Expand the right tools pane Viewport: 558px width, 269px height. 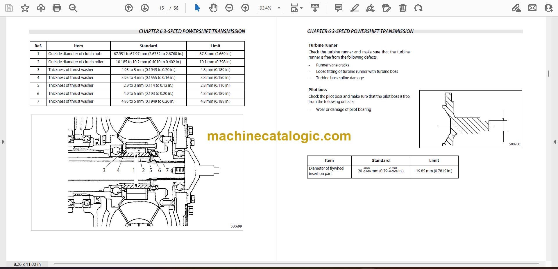click(x=555, y=142)
